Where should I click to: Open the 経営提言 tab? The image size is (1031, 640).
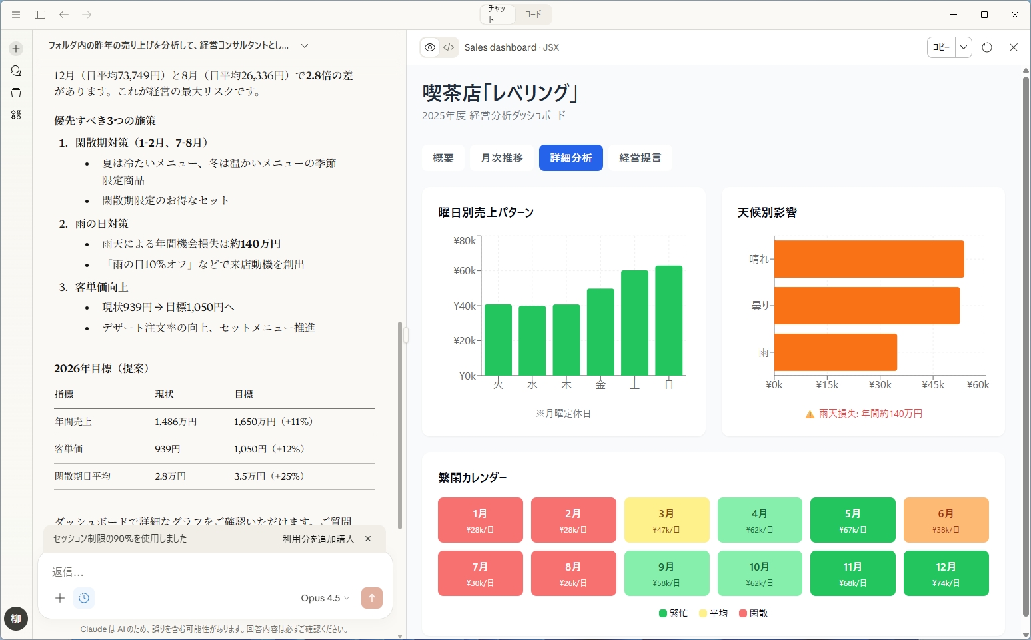coord(640,158)
